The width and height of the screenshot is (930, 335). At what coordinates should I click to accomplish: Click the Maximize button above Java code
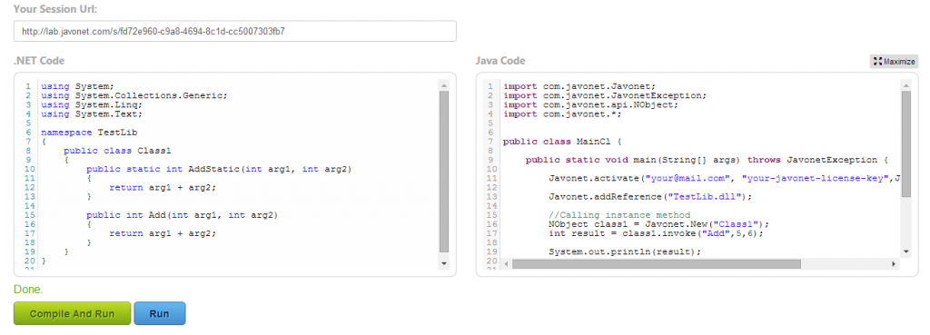click(895, 62)
